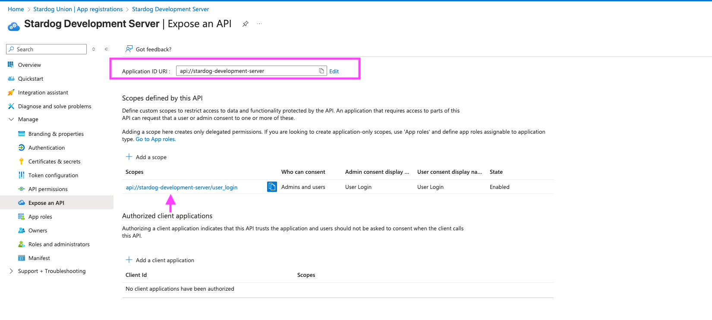
Task: Click the Client Id column header
Action: (x=136, y=275)
